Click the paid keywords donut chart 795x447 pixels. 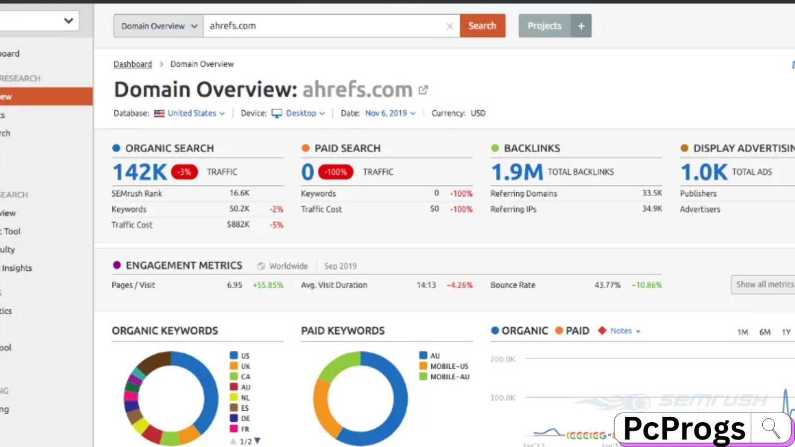coord(361,398)
